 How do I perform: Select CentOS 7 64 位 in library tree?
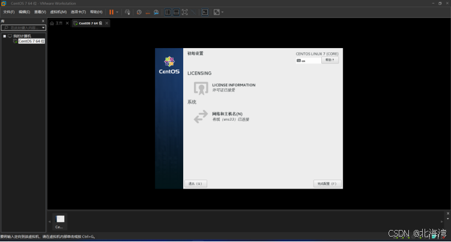click(x=31, y=41)
